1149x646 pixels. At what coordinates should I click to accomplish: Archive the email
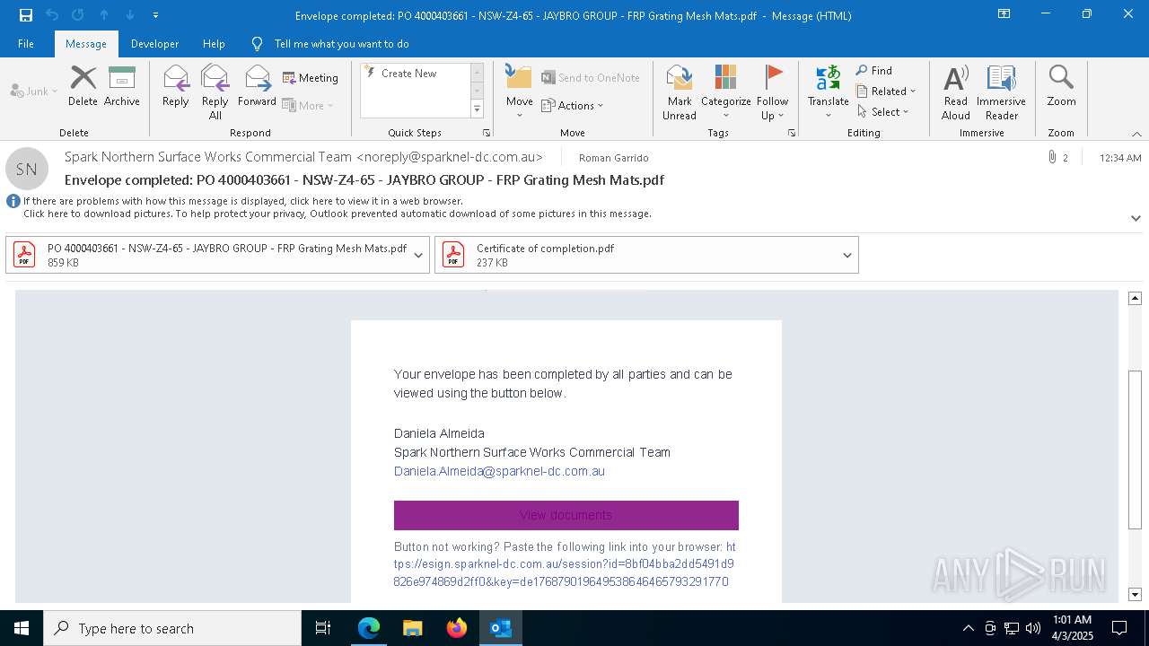[121, 86]
